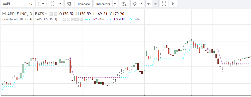Click the BrainTrend indicator name label

(x=30, y=19)
